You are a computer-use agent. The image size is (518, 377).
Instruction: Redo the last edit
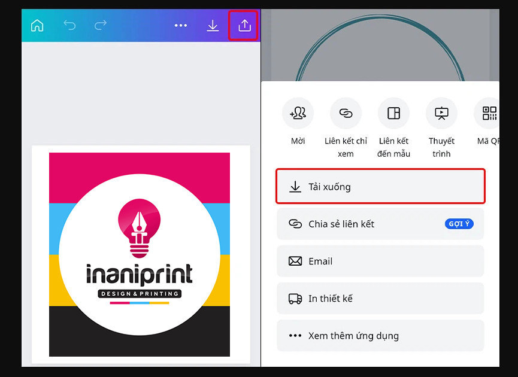[x=101, y=25]
